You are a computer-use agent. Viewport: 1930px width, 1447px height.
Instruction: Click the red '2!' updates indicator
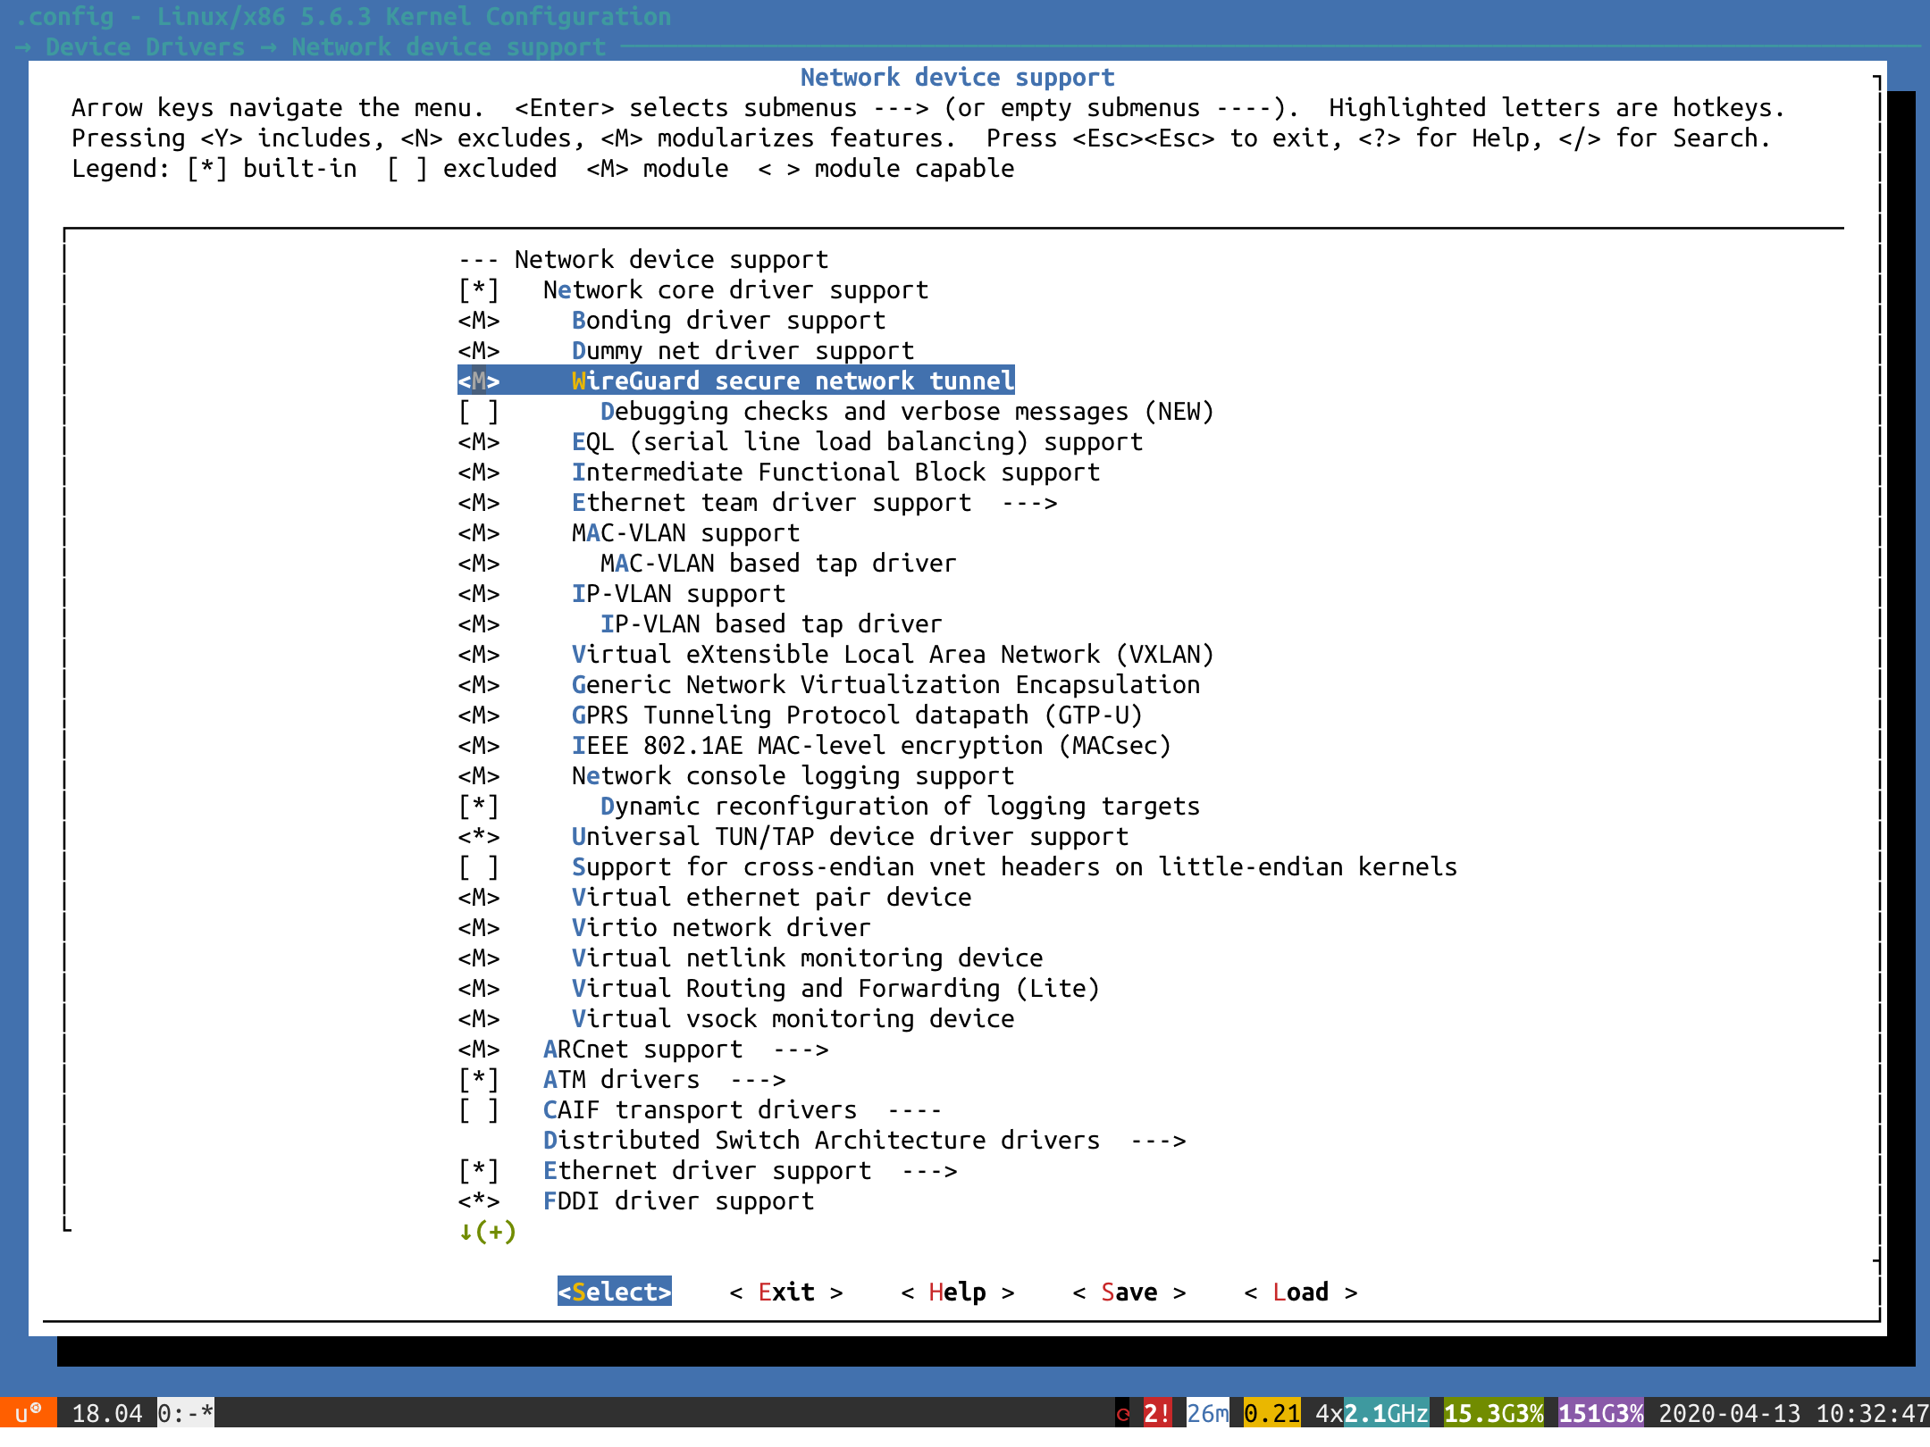pos(1156,1414)
